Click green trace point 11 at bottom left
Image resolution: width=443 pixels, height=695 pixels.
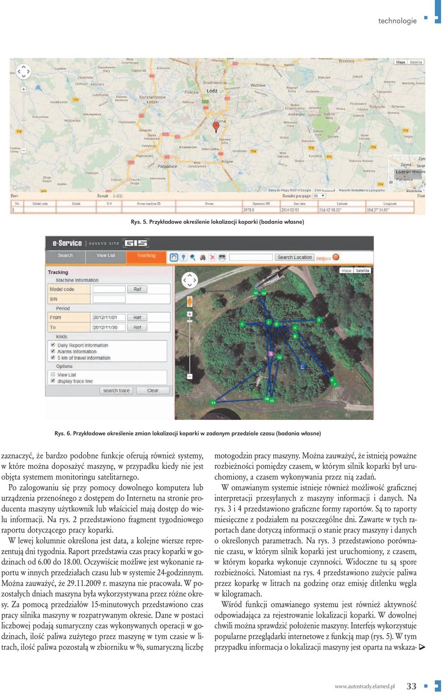coord(213,402)
